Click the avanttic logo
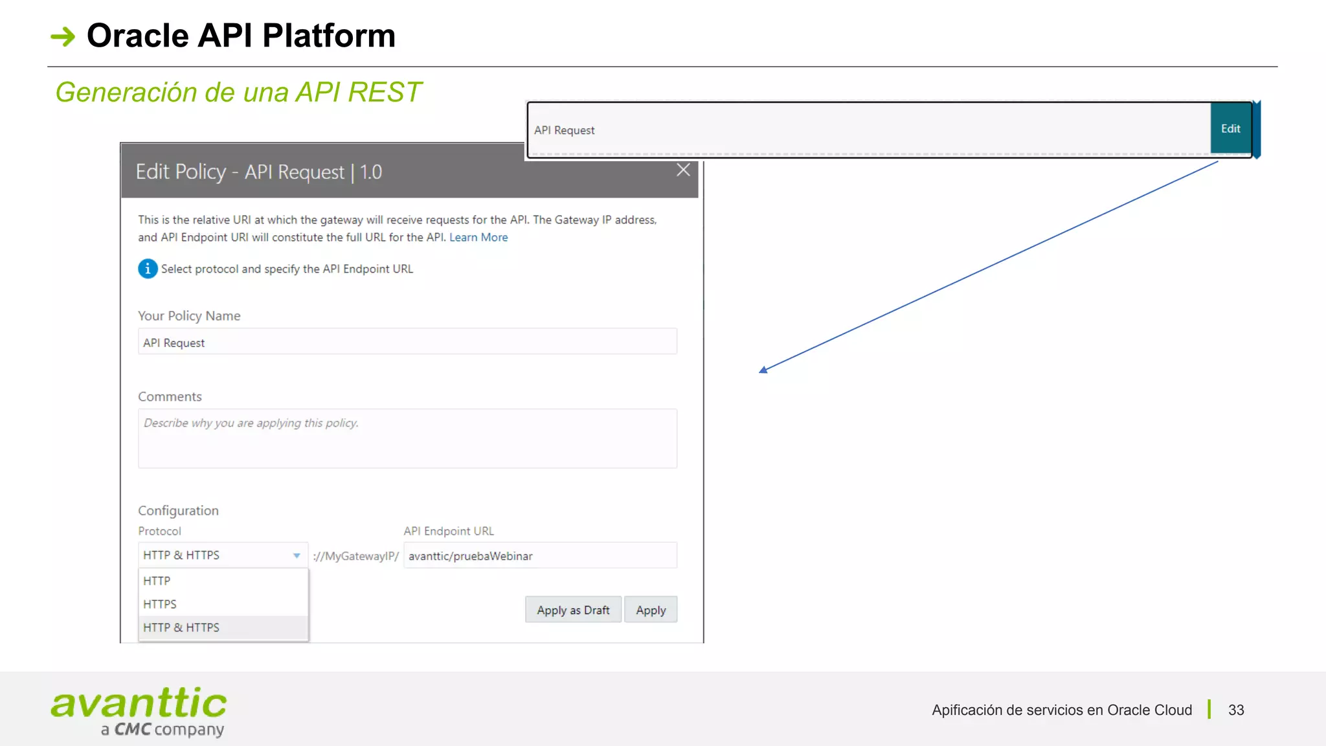Screen dimensions: 1326x746 139,712
